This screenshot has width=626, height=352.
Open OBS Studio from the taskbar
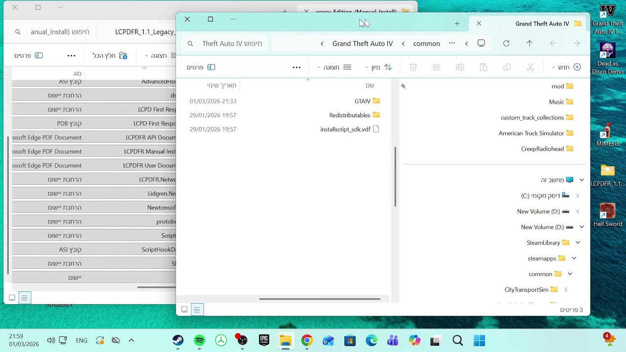243,341
